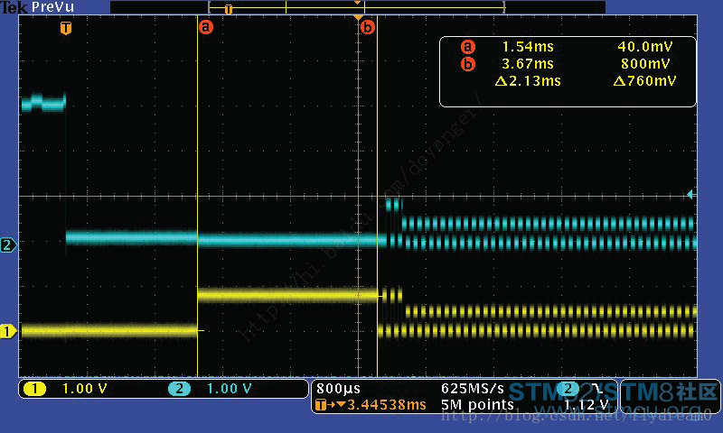This screenshot has height=433, width=723.
Task: Select cursor a marker on the graticule
Action: pyautogui.click(x=206, y=27)
